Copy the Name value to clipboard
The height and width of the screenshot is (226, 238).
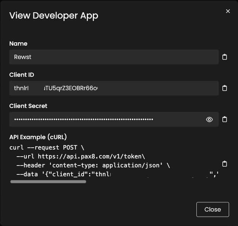pos(224,57)
